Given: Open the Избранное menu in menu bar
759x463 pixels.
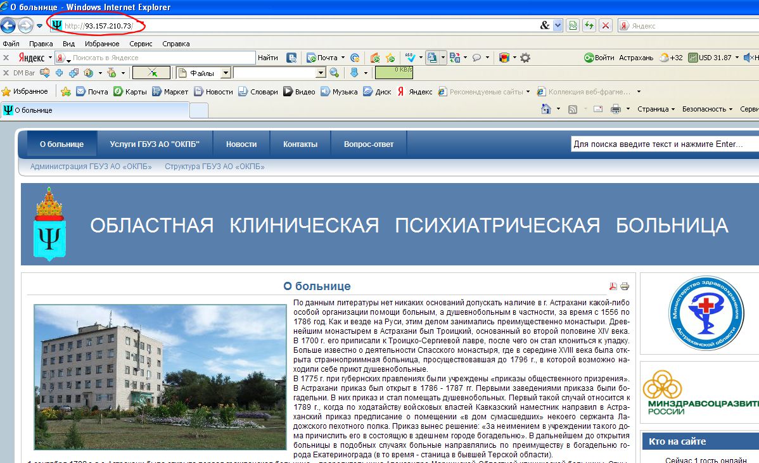Looking at the screenshot, I should click(101, 44).
